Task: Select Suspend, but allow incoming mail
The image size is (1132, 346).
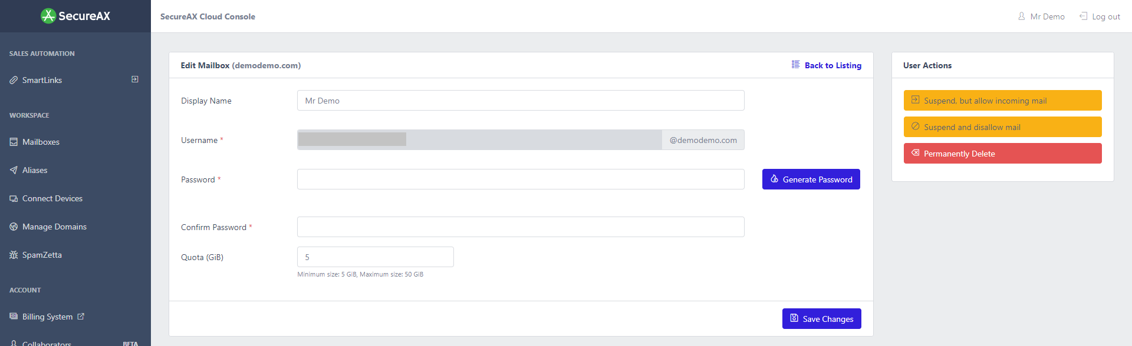Action: (x=1002, y=101)
